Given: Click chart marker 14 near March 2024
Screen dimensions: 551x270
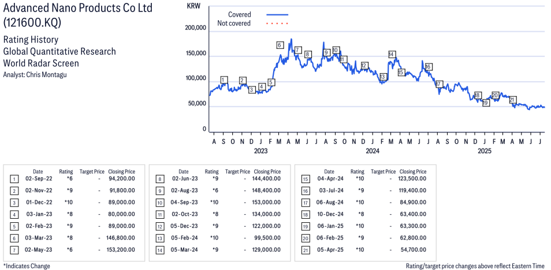Looking at the screenshot, I should pos(392,54).
